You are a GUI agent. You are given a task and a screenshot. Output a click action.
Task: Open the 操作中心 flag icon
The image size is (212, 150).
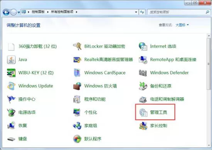point(11,99)
